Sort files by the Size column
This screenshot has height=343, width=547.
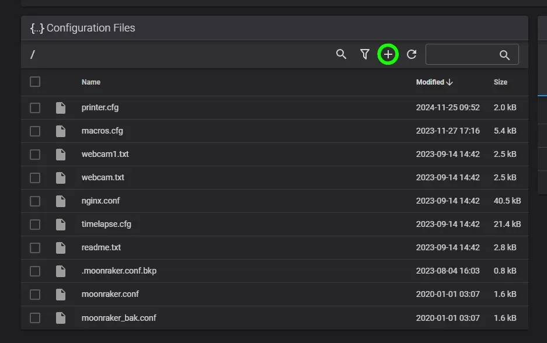coord(500,82)
